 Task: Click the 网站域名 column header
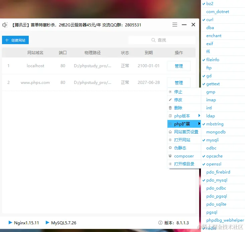(35, 52)
